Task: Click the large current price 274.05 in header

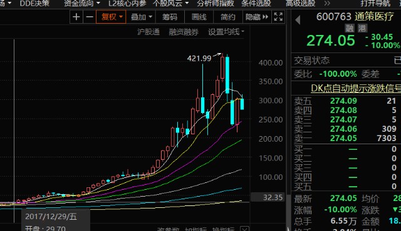Action: coord(331,41)
